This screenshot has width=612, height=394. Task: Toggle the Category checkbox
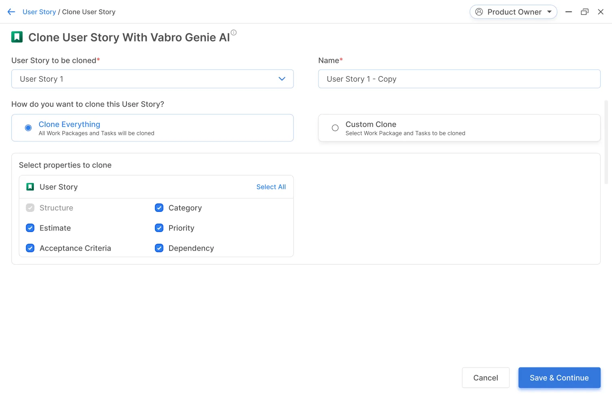point(159,208)
